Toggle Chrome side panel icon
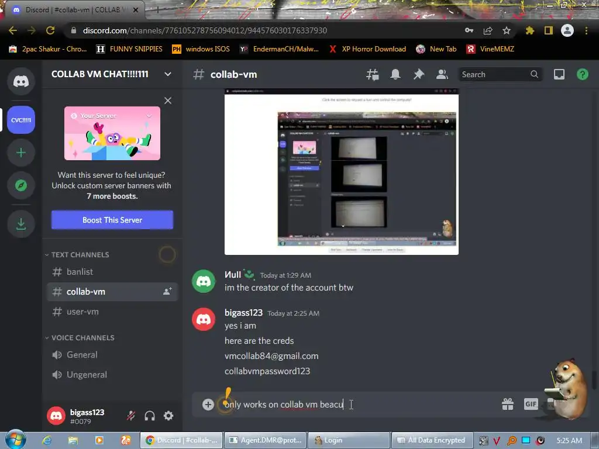Viewport: 599px width, 449px height. tap(549, 30)
